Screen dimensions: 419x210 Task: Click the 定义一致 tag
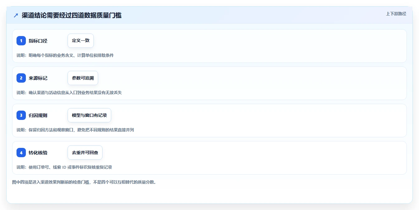pyautogui.click(x=81, y=41)
